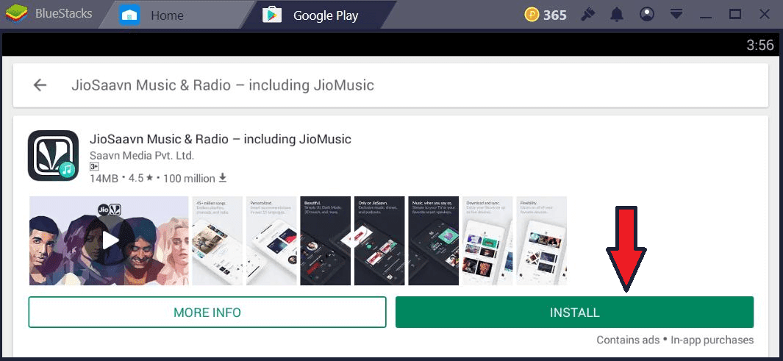Open the 'Flexibility' screenshot

tap(541, 240)
